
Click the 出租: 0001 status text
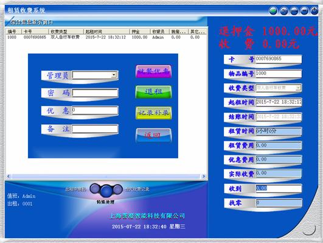pyautogui.click(x=20, y=204)
